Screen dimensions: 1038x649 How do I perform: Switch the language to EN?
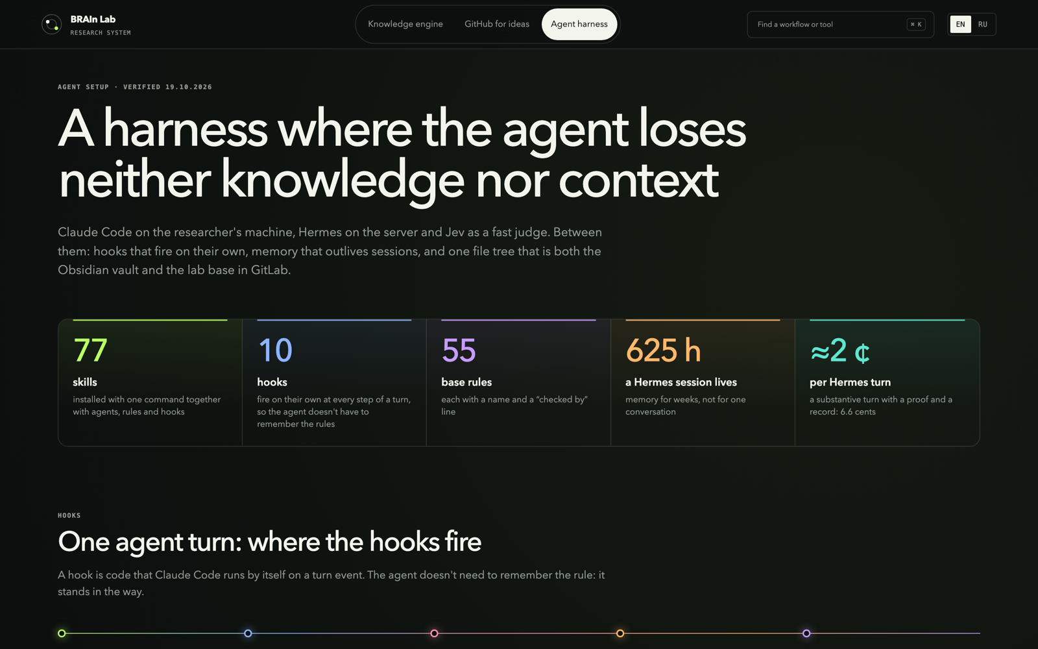[960, 25]
